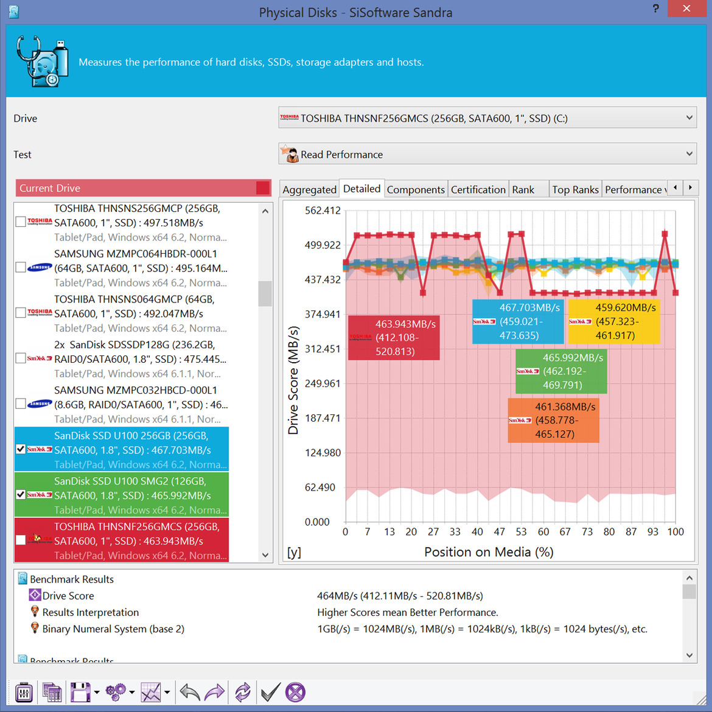Click the drive list scrollbar thumb

265,293
